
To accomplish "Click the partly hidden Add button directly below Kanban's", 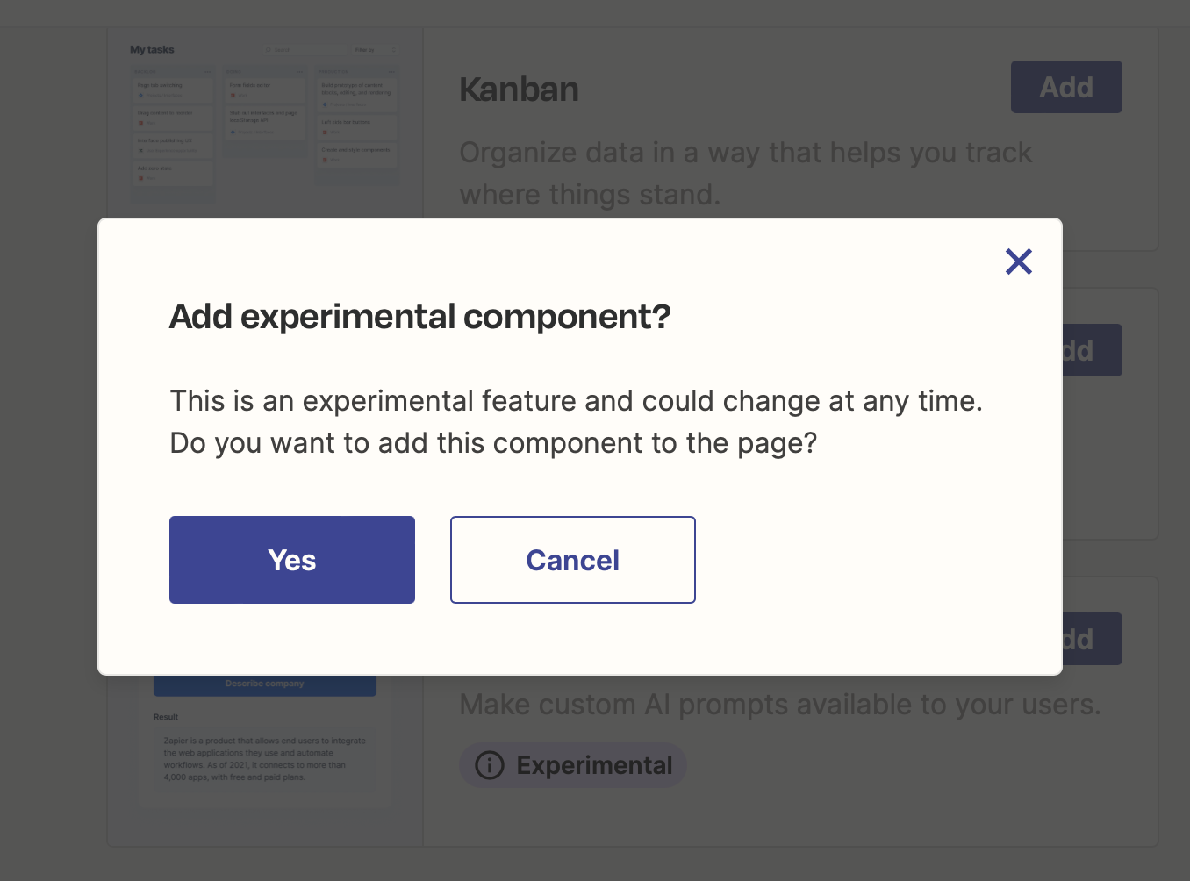I will point(1092,350).
